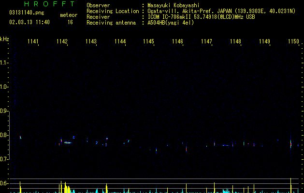Click the 1143 time axis label
Viewport: 304px width, 193px height.
tap(91, 41)
